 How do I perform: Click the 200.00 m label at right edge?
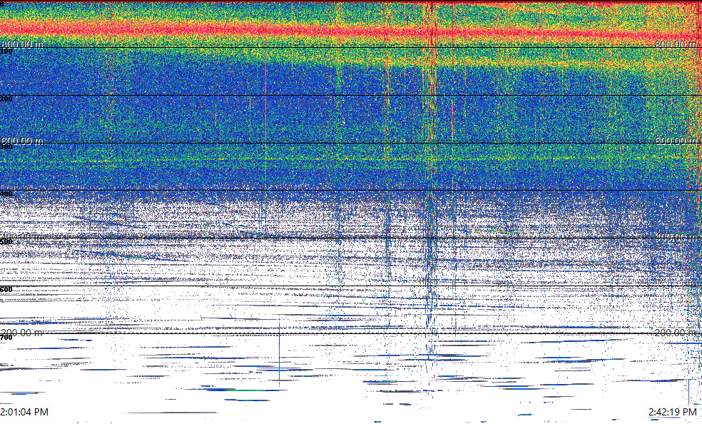[676, 333]
